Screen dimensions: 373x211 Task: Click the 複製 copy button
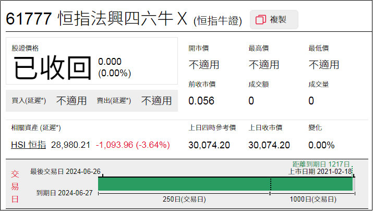(274, 19)
